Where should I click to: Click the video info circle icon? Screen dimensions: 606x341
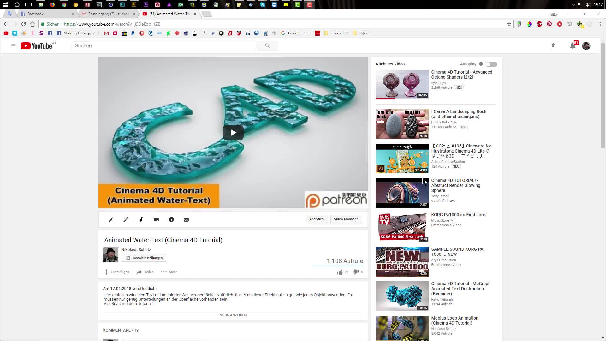click(x=171, y=219)
